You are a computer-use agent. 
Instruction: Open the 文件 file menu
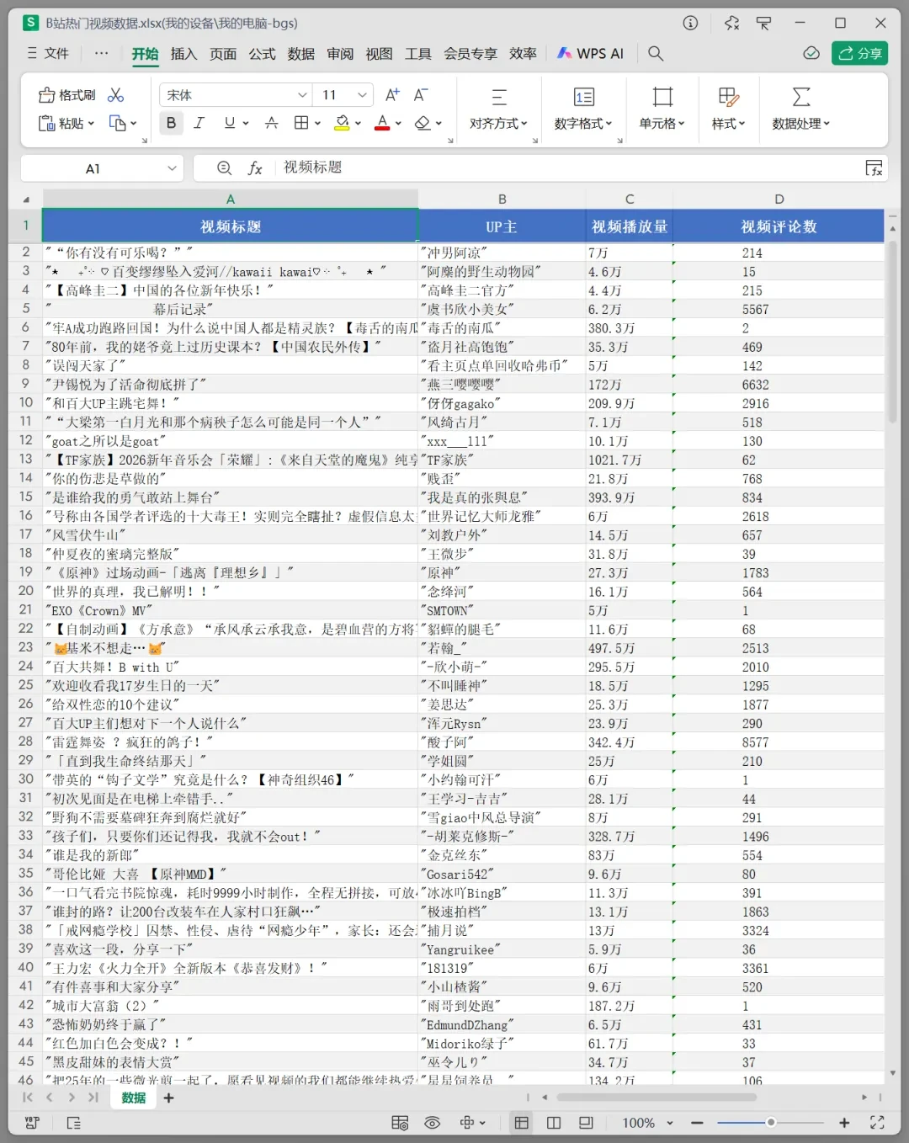(48, 53)
